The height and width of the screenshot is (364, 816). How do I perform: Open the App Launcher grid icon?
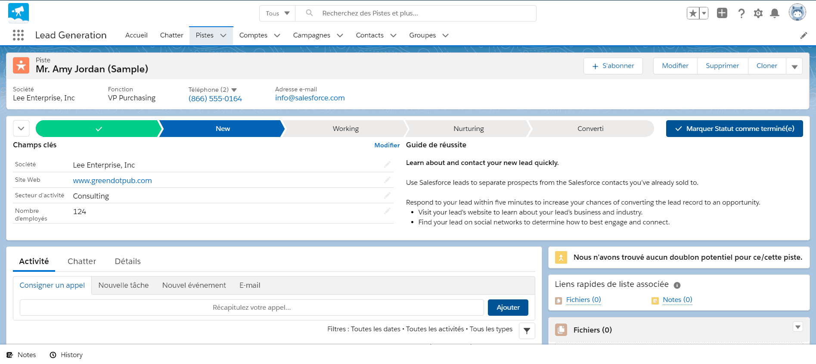pyautogui.click(x=18, y=35)
